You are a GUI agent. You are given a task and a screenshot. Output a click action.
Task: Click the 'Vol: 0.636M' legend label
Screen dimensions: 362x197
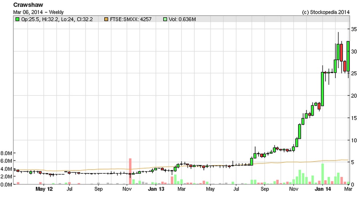click(182, 19)
